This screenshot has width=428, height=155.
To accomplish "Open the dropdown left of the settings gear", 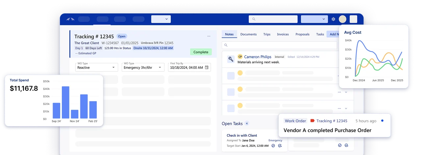I will pos(315,19).
